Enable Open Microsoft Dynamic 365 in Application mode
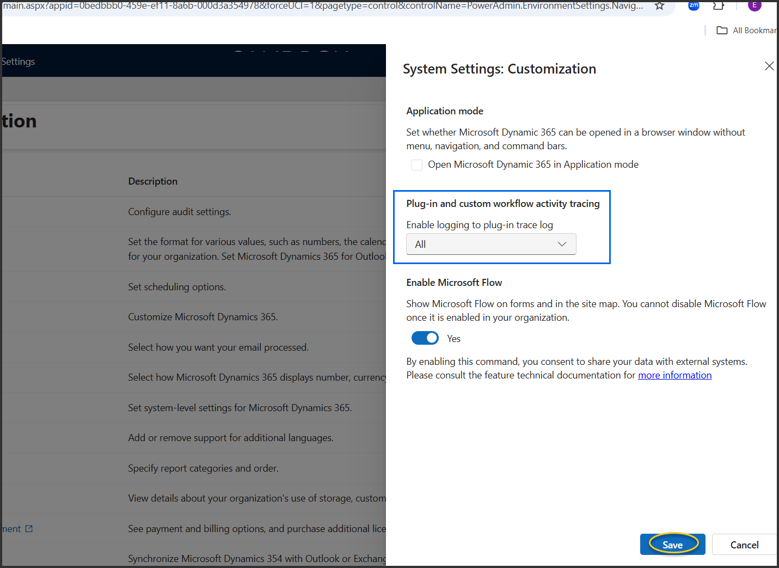Image resolution: width=779 pixels, height=568 pixels. point(417,164)
